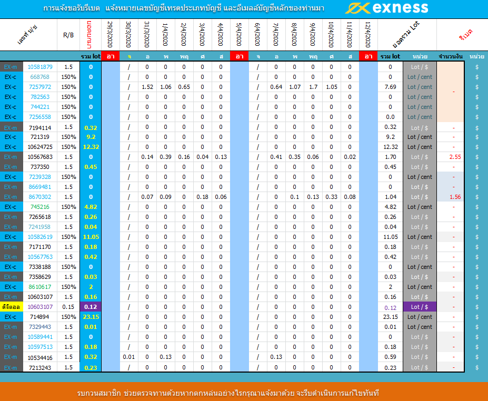Viewport: 488px width, 401px height.
Task: Click the total lot value 1.04
Action: pyautogui.click(x=390, y=197)
